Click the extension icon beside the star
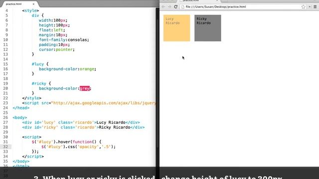 [310, 6]
